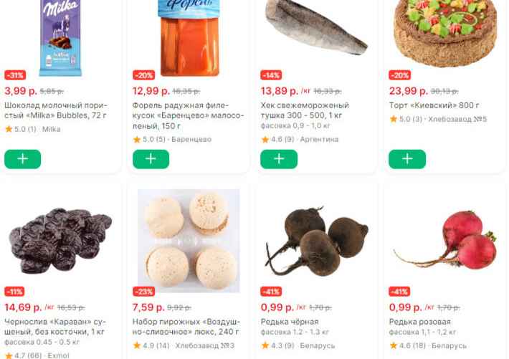509x359 pixels.
Task: Add Баренцево trout fillet to cart
Action: pyautogui.click(x=151, y=159)
